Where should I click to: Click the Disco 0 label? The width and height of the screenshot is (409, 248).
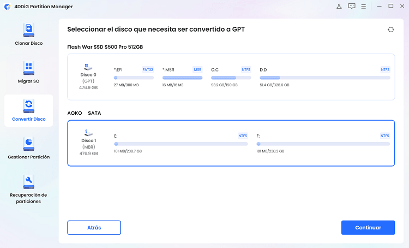pos(88,75)
